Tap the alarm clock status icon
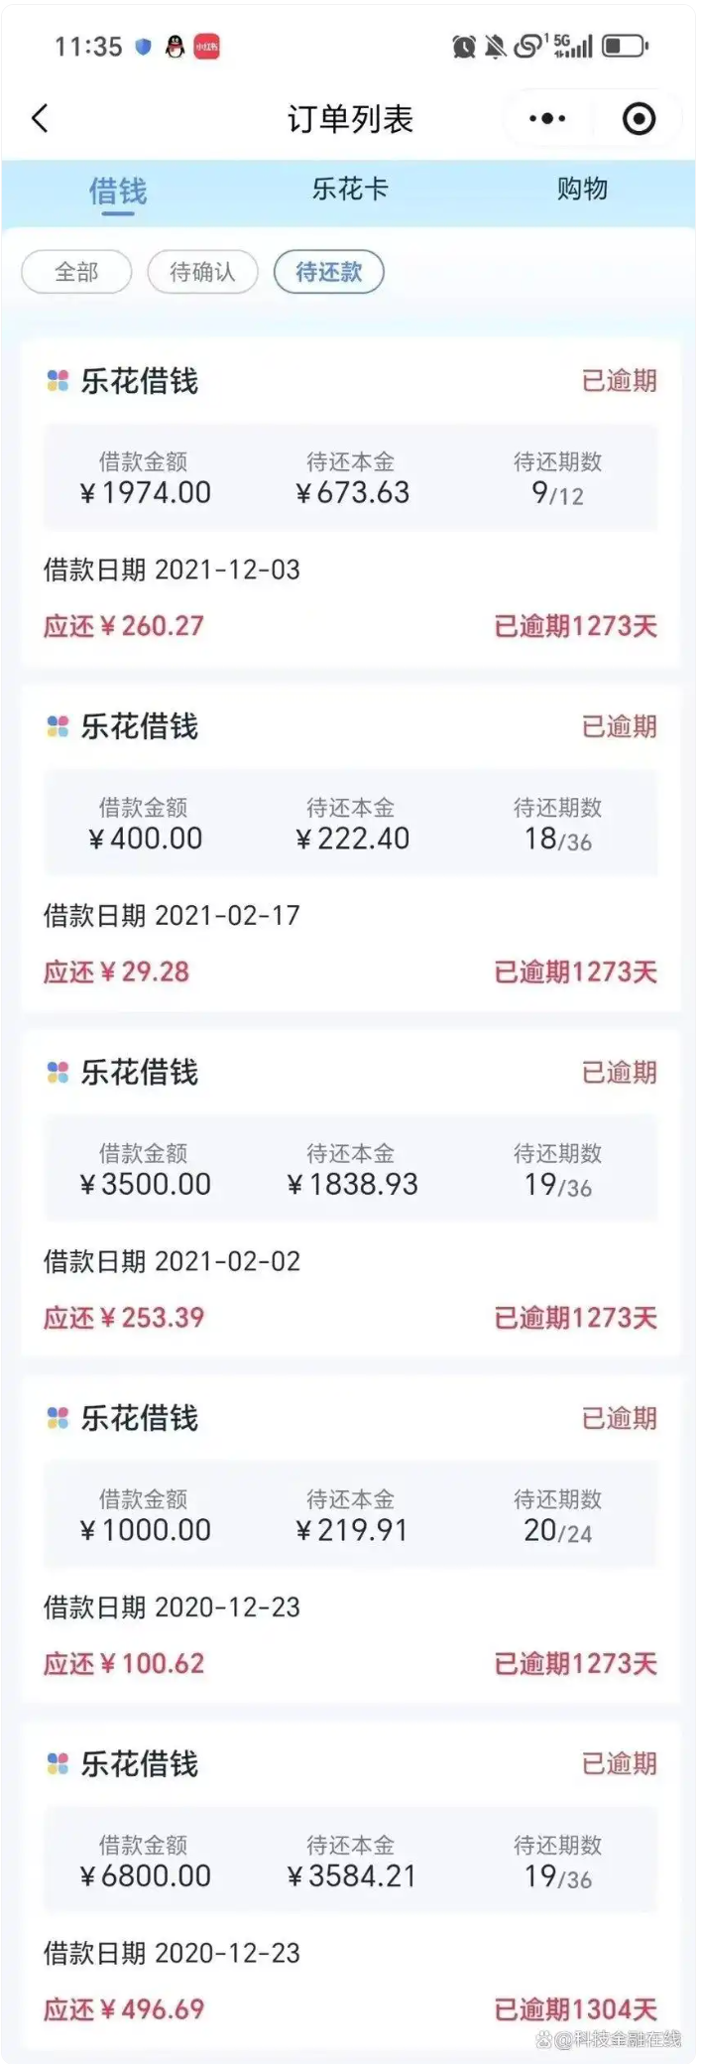This screenshot has height=2064, width=702. pyautogui.click(x=463, y=47)
